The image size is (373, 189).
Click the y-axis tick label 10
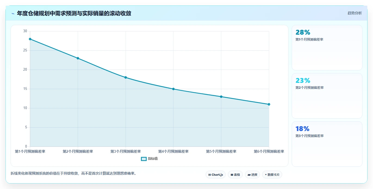[25, 108]
